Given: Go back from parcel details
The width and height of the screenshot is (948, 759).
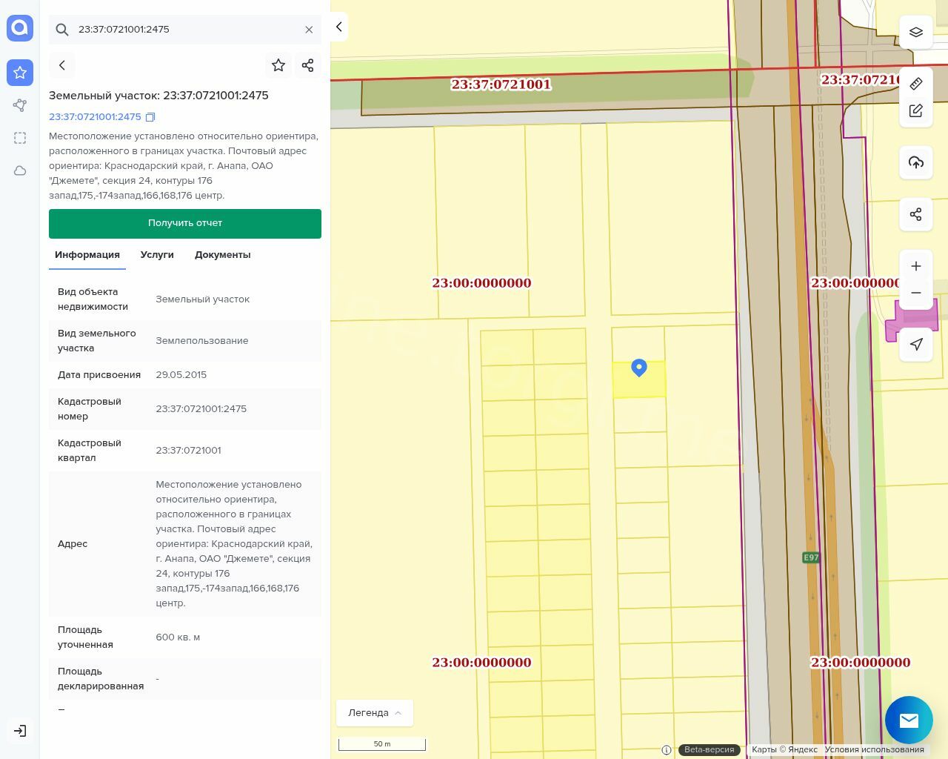Looking at the screenshot, I should click(62, 65).
